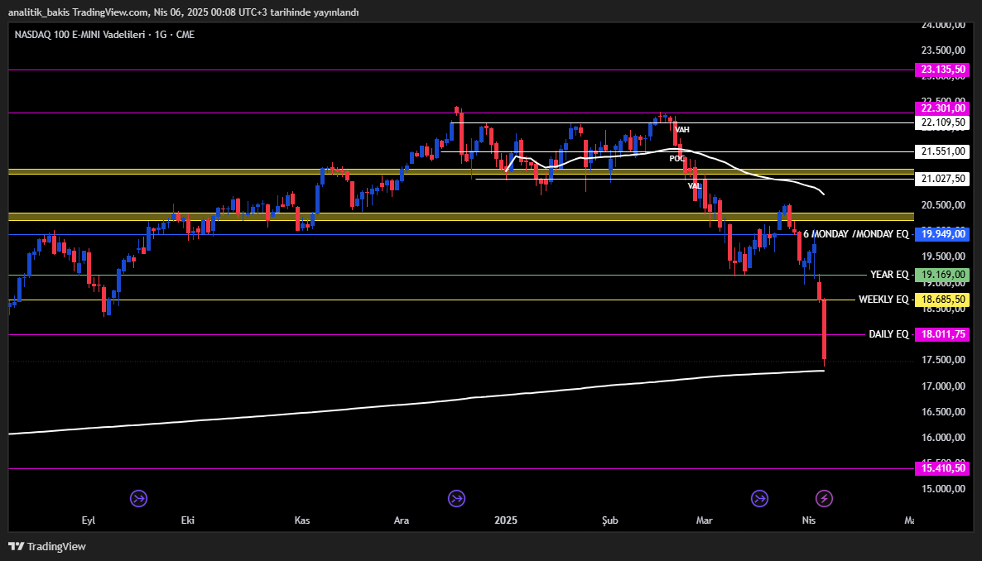Click the event marker icon below Eyl
Screen dimensions: 982x561
[x=138, y=498]
